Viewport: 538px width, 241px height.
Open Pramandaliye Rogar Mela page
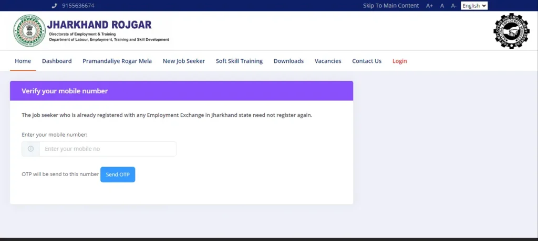(x=117, y=61)
